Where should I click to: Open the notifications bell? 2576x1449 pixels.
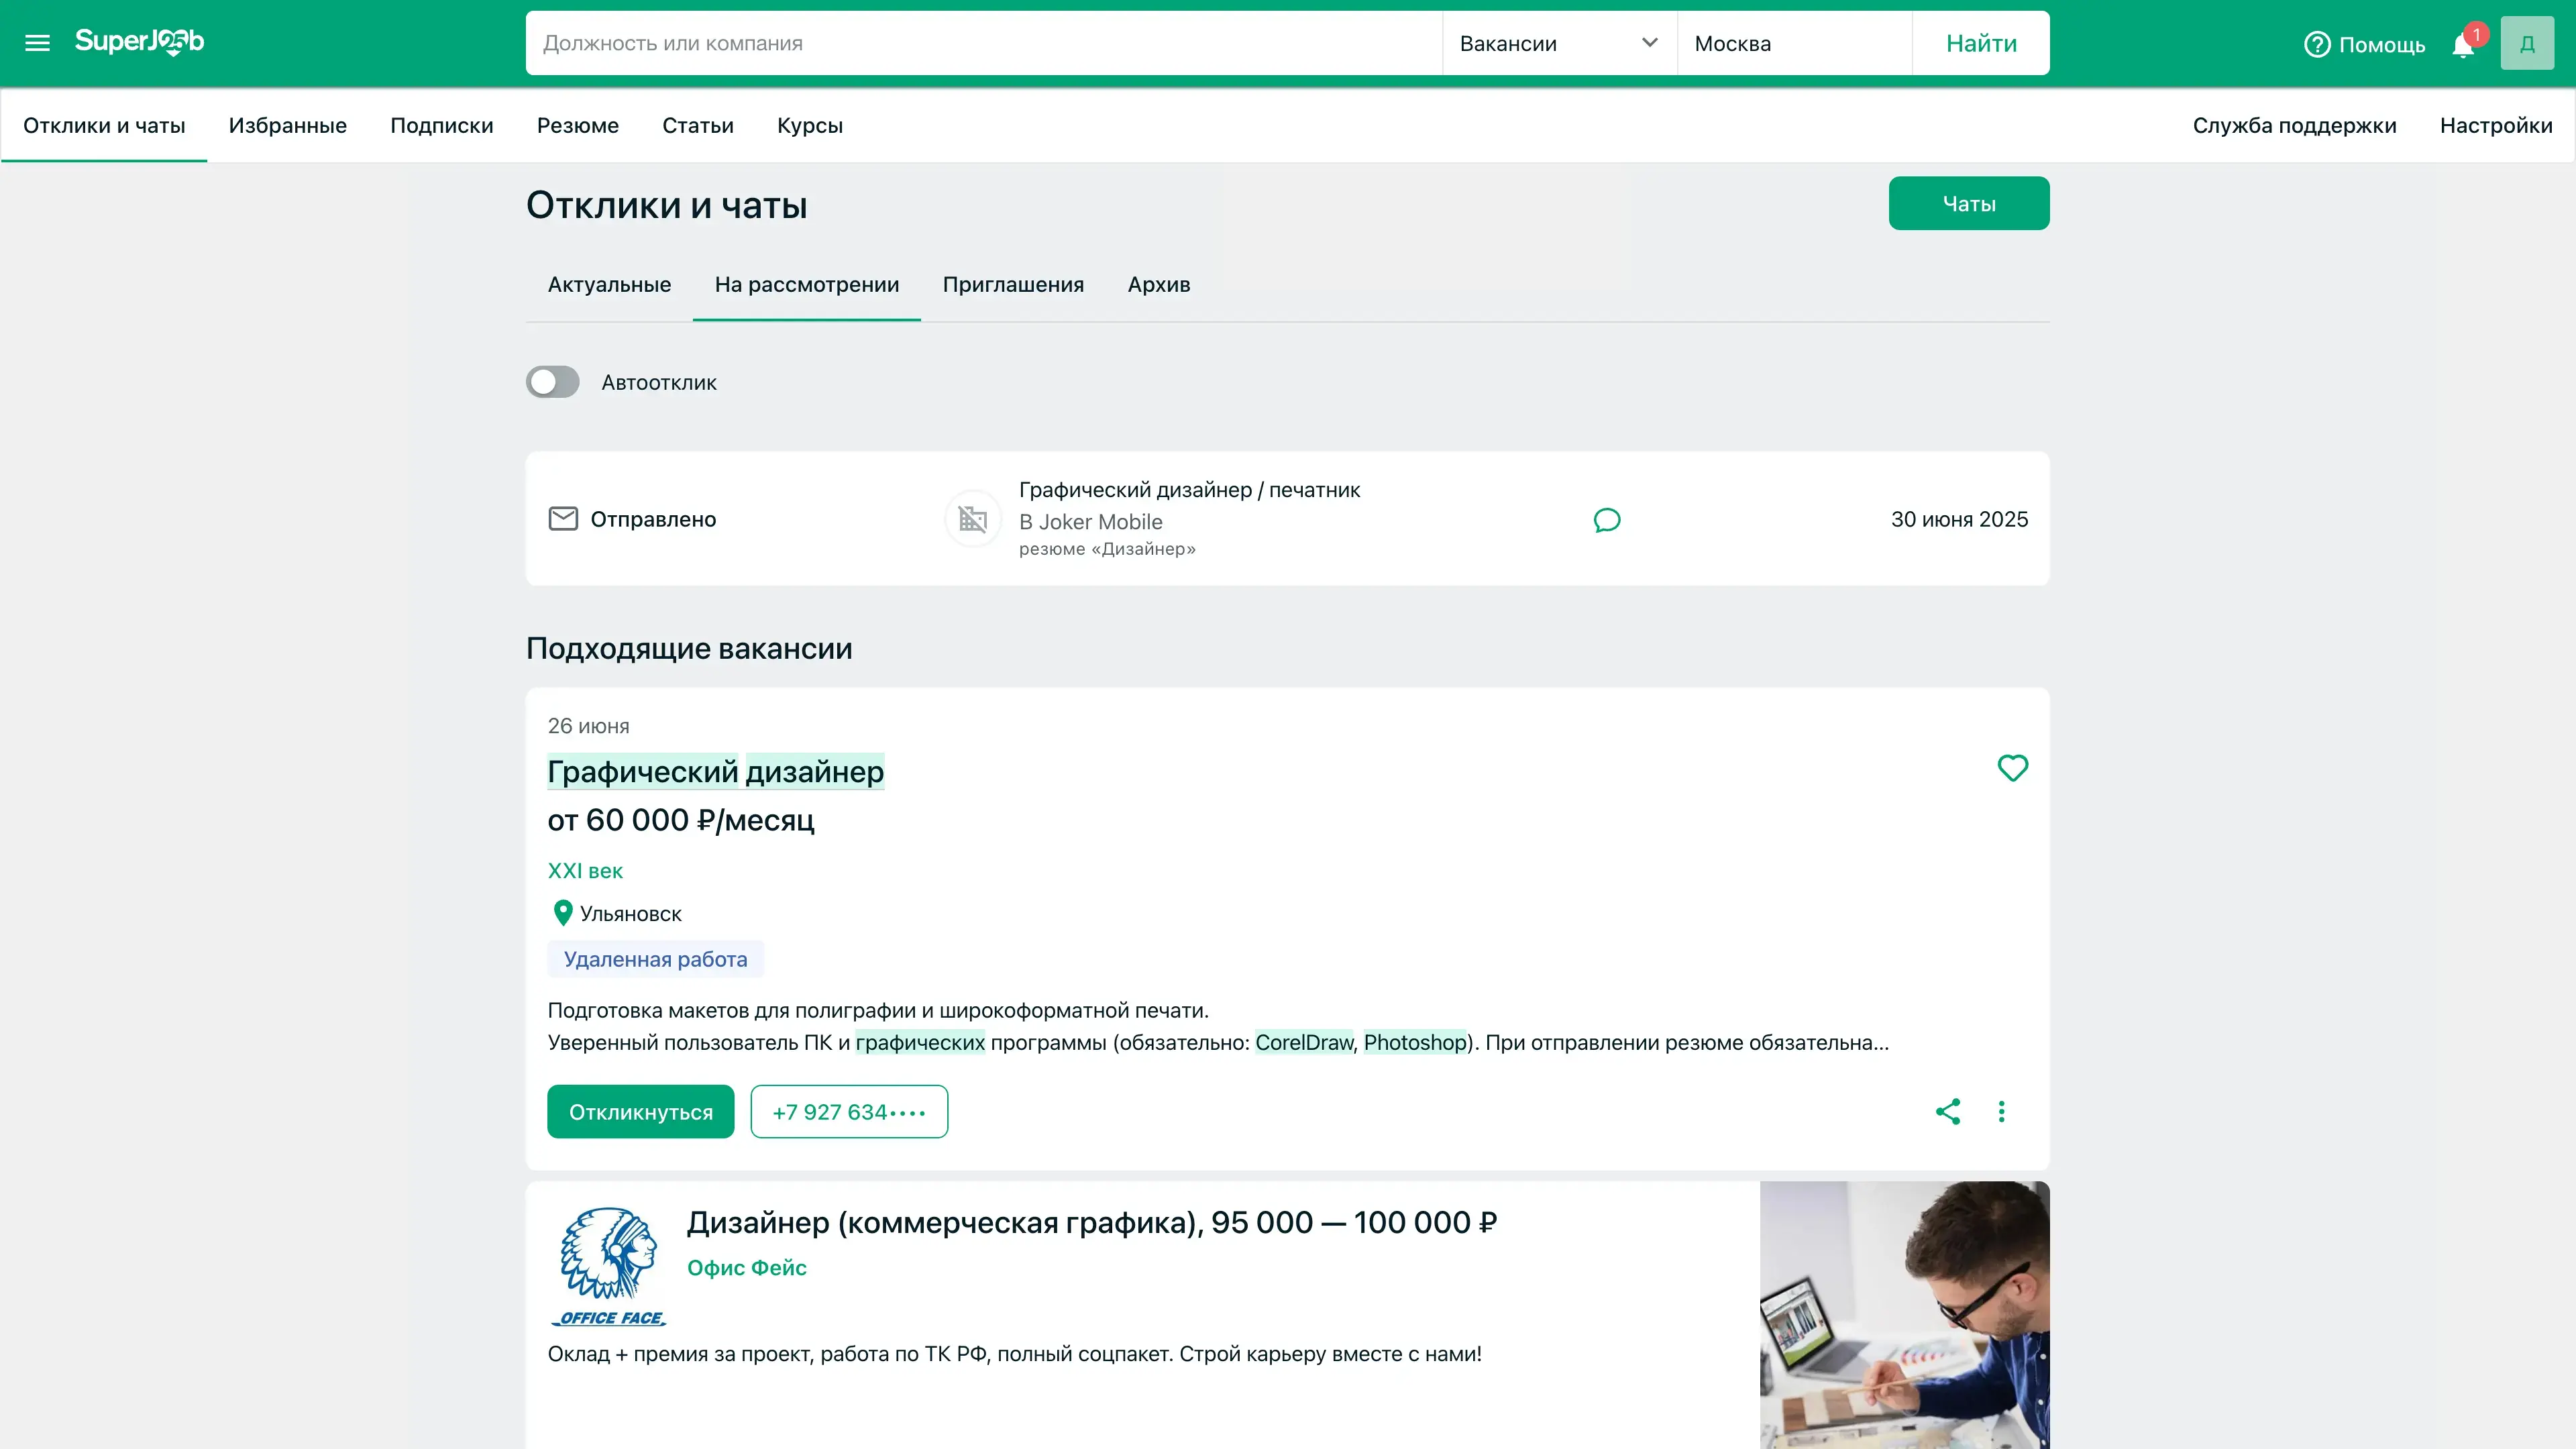2463,46
